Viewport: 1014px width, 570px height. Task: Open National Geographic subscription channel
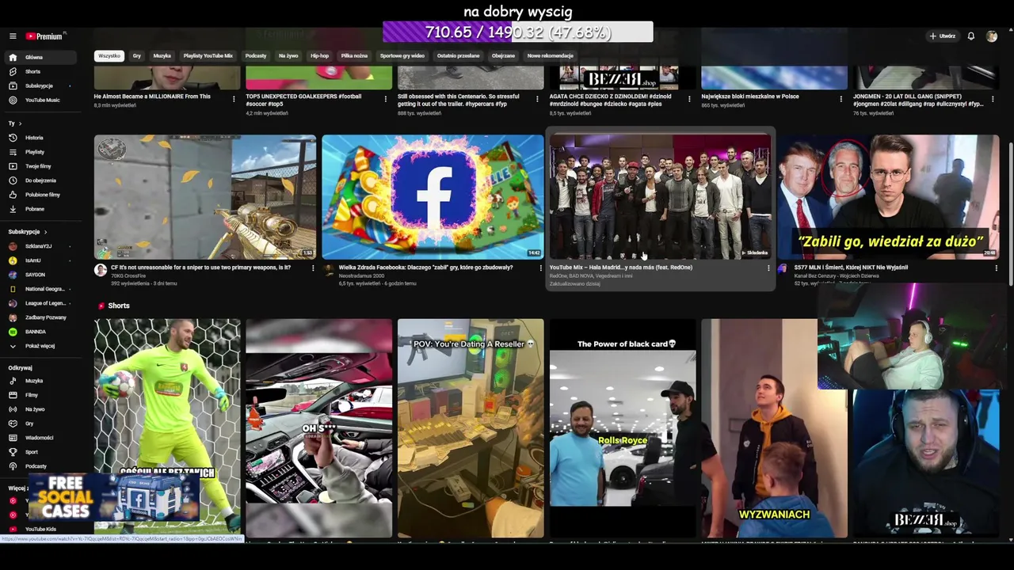[x=40, y=289]
